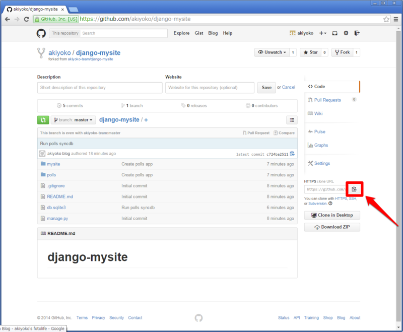Open Explore in top navigation
Image resolution: width=403 pixels, height=332 pixels.
pos(181,33)
